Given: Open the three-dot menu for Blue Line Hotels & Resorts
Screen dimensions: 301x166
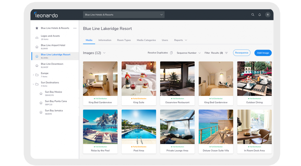Looking at the screenshot, I should point(75,28).
